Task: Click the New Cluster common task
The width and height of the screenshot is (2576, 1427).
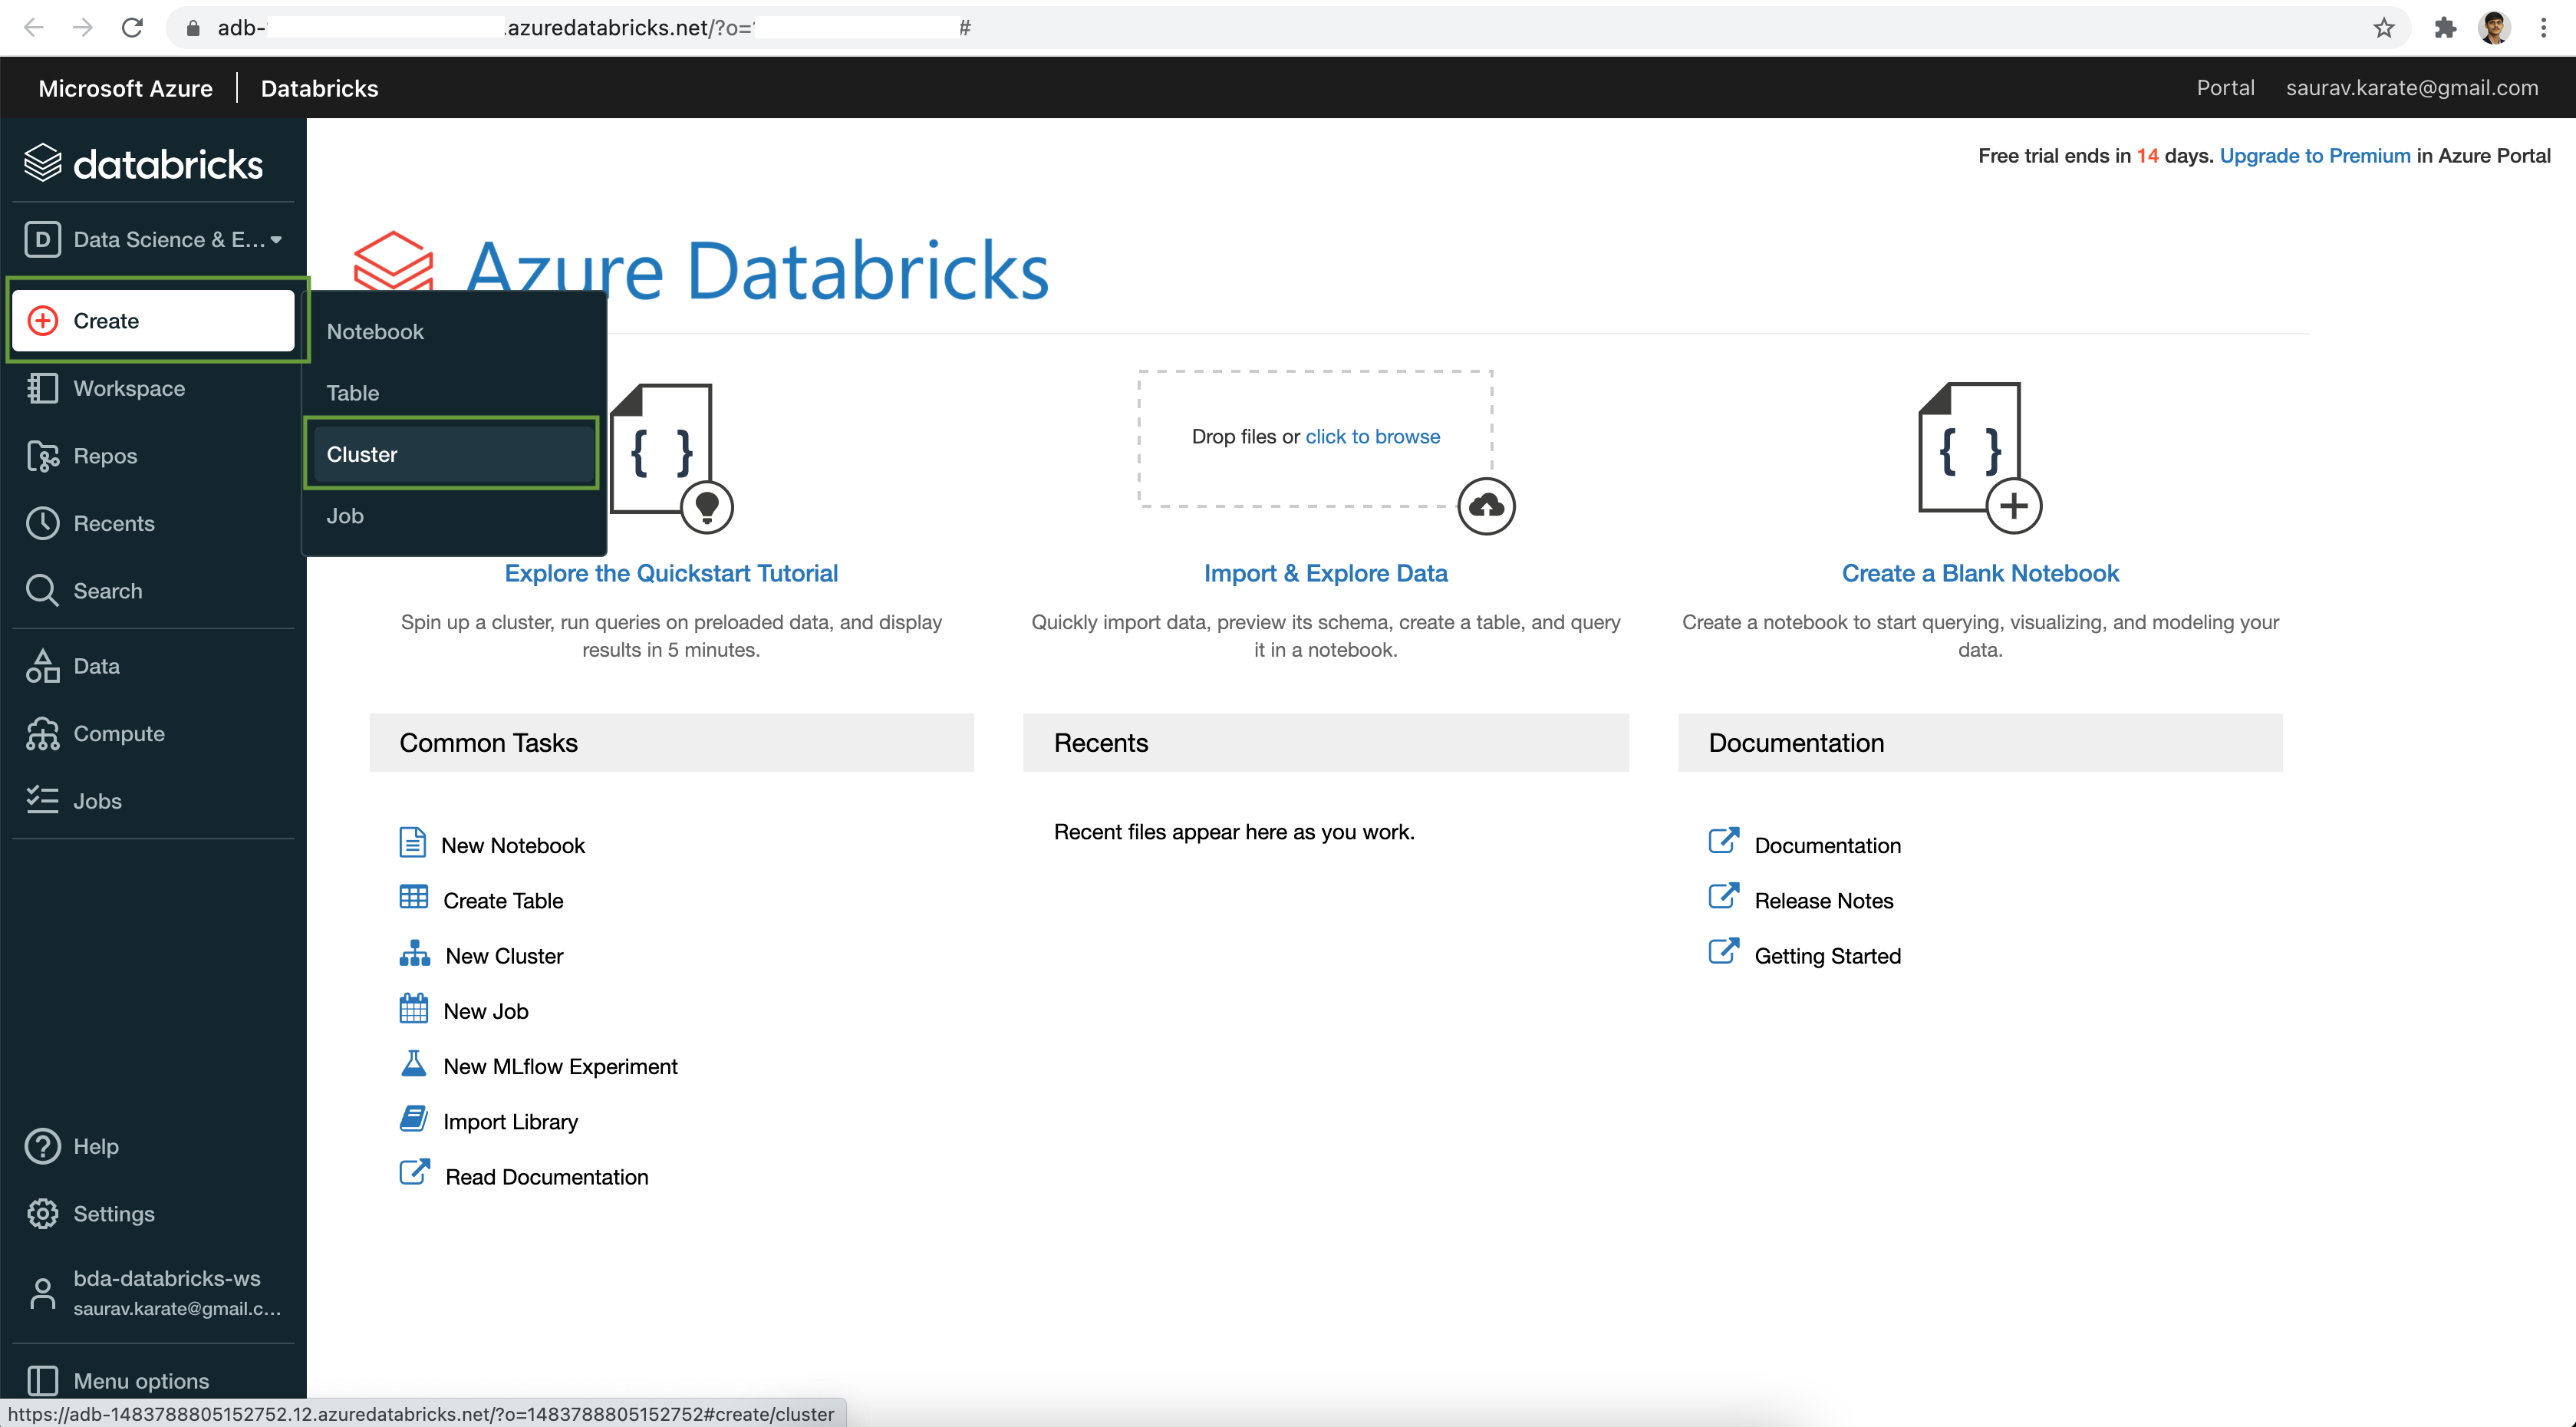Action: tap(504, 956)
